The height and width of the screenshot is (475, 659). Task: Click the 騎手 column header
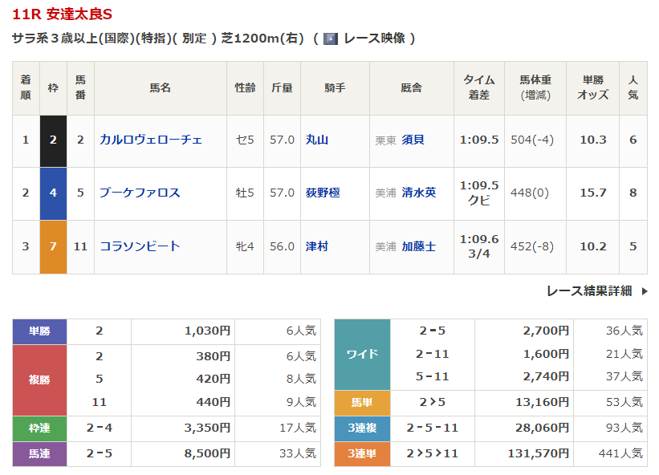tap(335, 87)
